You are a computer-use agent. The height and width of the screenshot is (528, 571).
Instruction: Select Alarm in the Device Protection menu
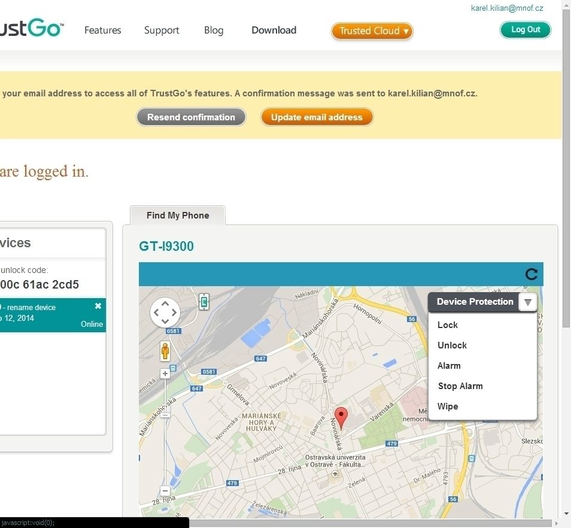coord(449,366)
